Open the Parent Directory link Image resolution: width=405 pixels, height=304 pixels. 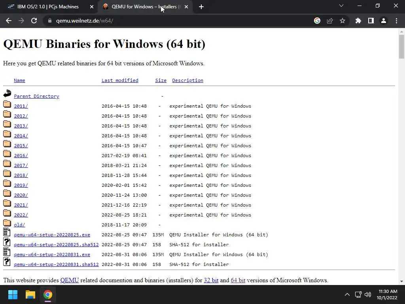coord(36,96)
